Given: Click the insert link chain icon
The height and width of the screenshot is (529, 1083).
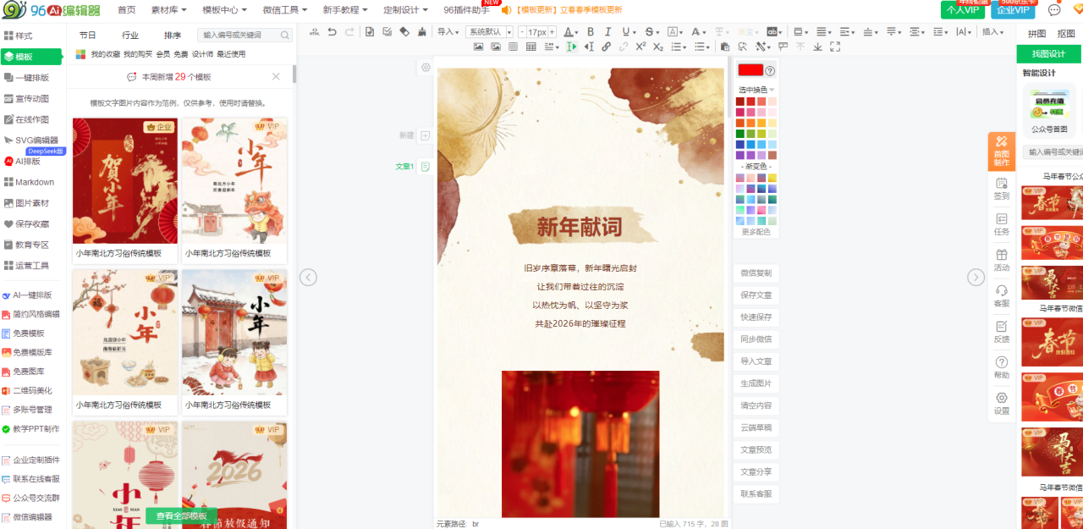Looking at the screenshot, I should pos(606,47).
